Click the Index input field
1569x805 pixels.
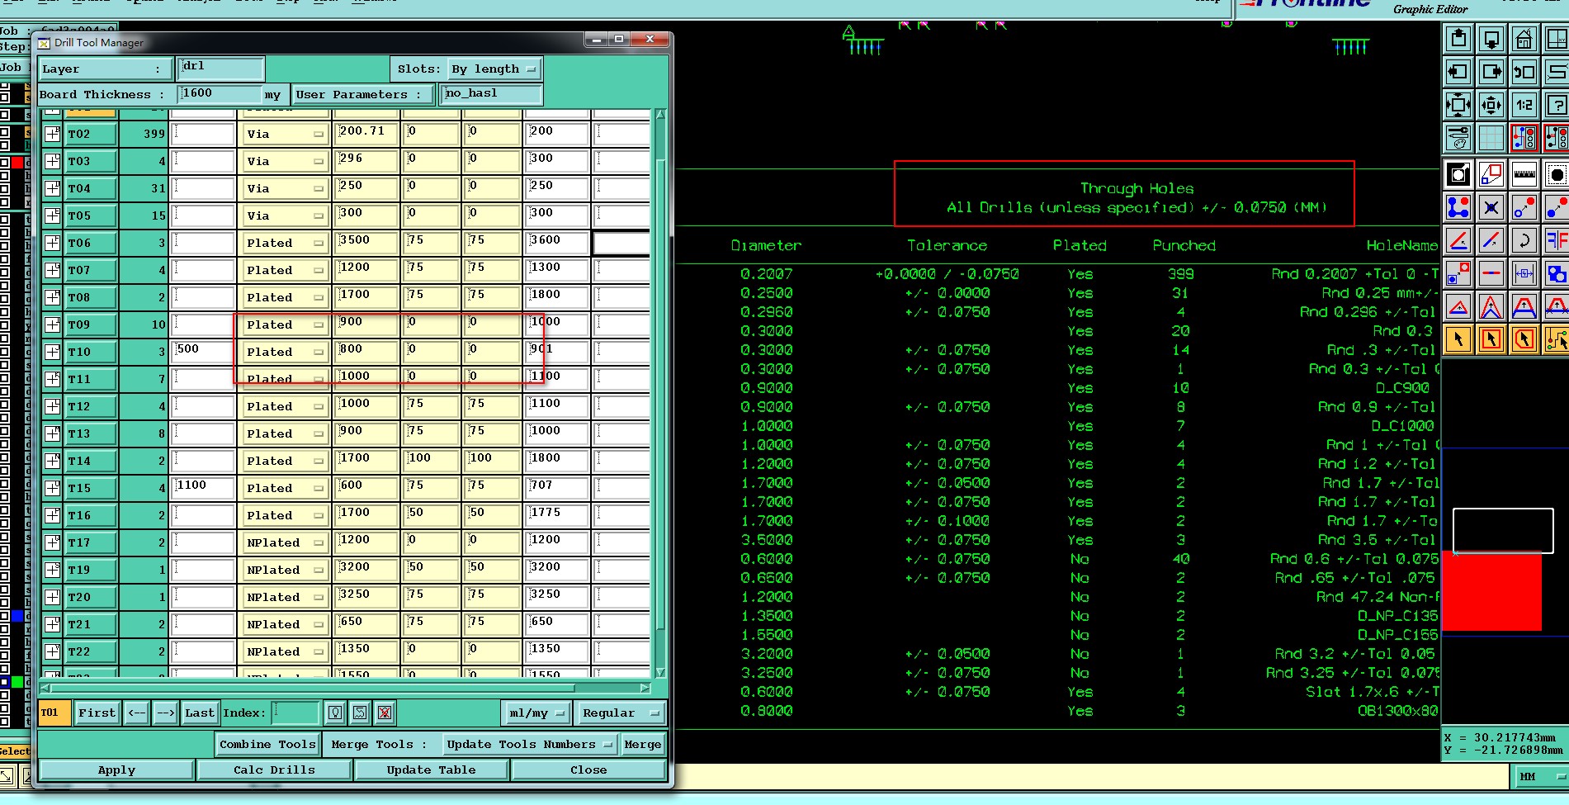(295, 713)
